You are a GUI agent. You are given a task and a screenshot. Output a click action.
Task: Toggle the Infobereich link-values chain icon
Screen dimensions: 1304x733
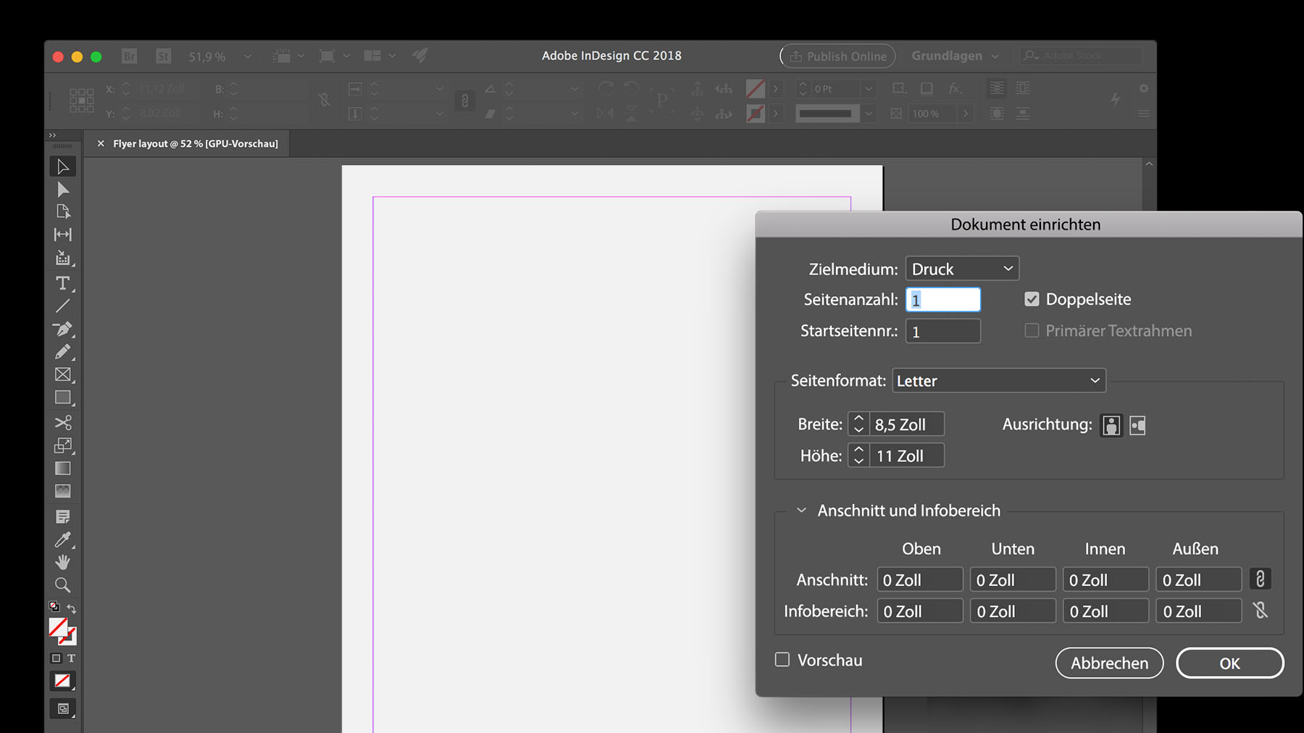pyautogui.click(x=1261, y=611)
